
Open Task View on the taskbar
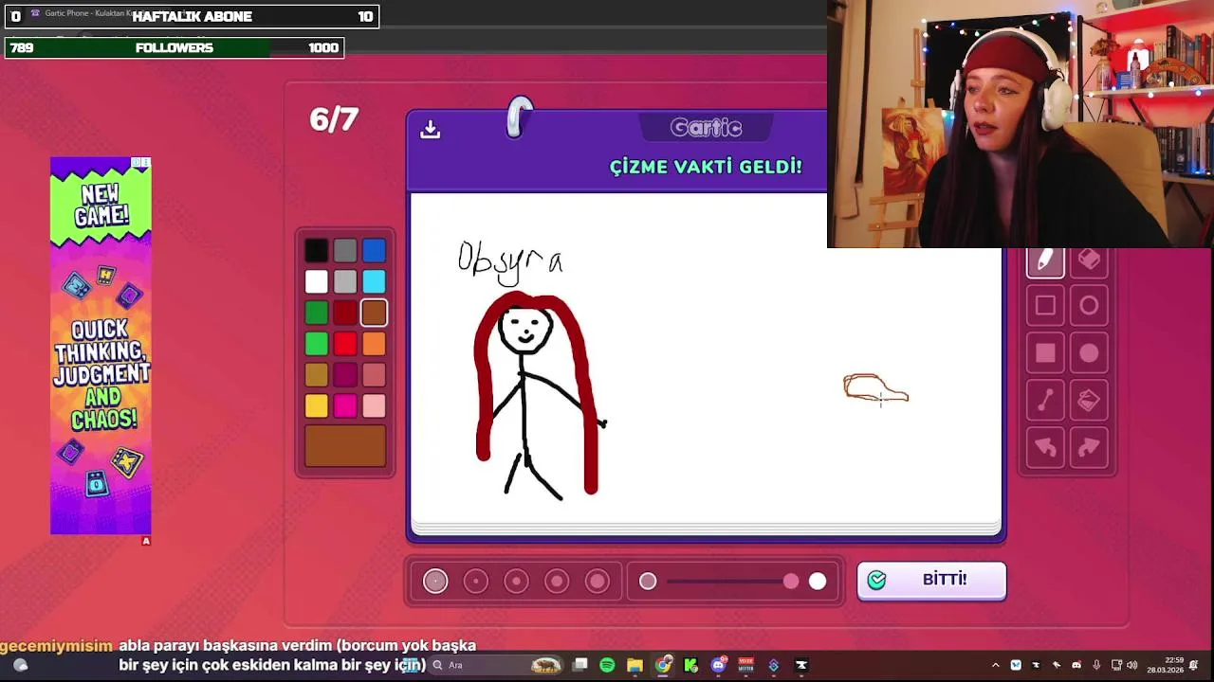pyautogui.click(x=579, y=665)
